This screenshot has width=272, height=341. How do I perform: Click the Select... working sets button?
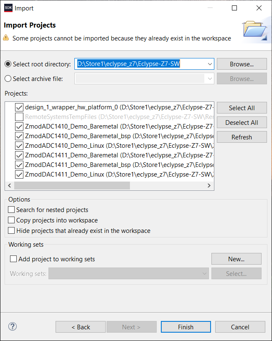click(236, 273)
